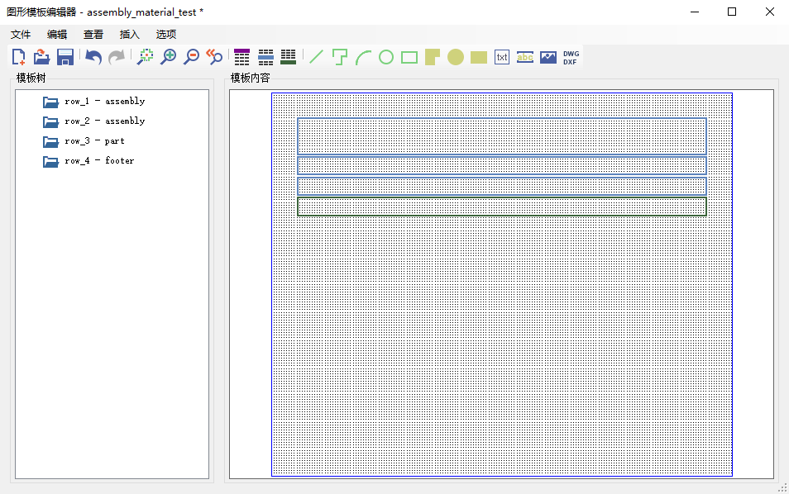The width and height of the screenshot is (789, 494).
Task: Restore the previous zoom view
Action: (x=214, y=57)
